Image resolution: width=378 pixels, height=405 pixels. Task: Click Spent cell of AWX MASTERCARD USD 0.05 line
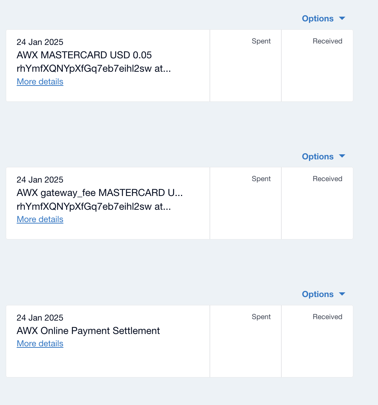point(246,66)
